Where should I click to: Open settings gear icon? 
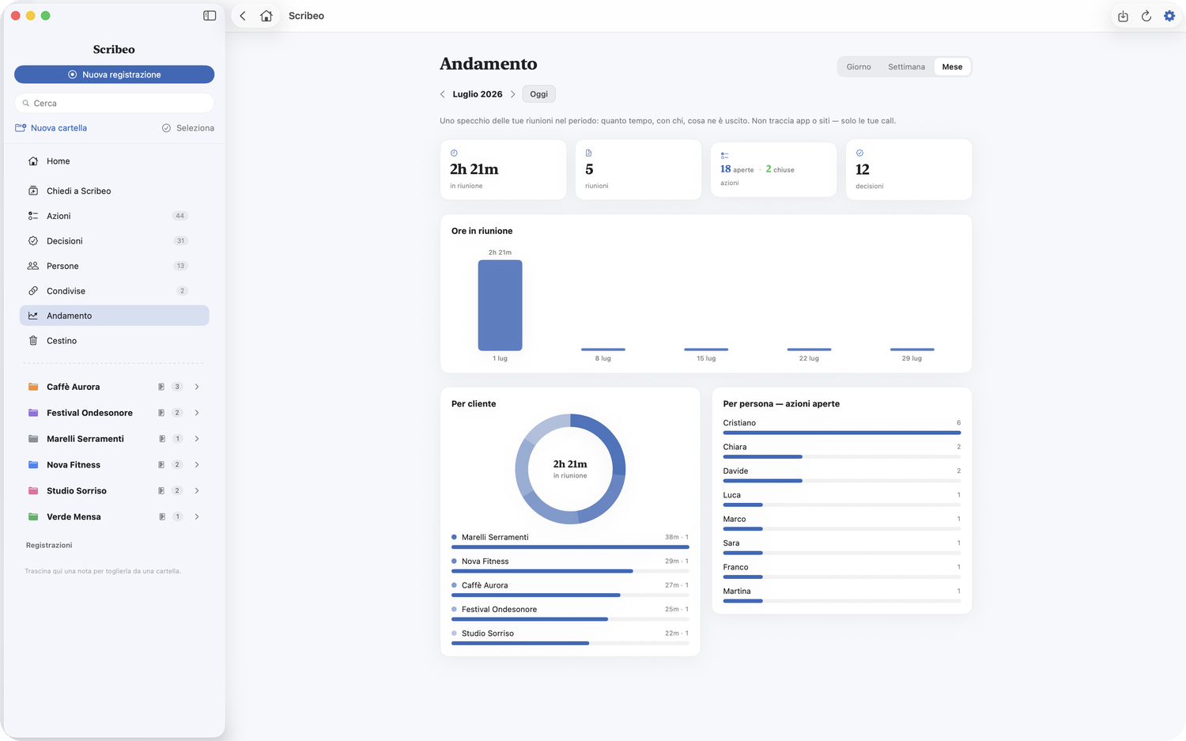tap(1169, 16)
